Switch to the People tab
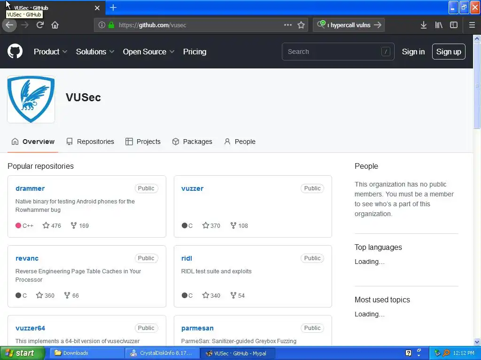This screenshot has width=481, height=360. pyautogui.click(x=240, y=142)
